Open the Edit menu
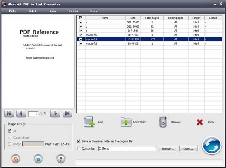Screen dimensions: 226x168 [33, 11]
